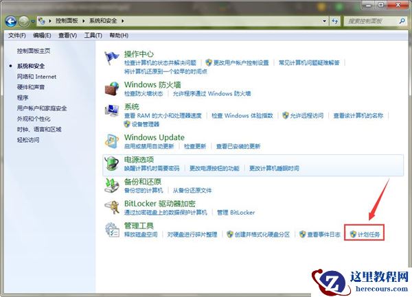The width and height of the screenshot is (412, 297).
Task: Open 用户帐户和家庭安全 in sidebar
Action: [42, 108]
